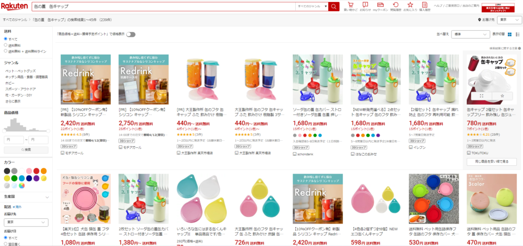Click the star favorite icon on TOKUTOKU product image
Screen dimensions: 523x246
(x=502, y=95)
